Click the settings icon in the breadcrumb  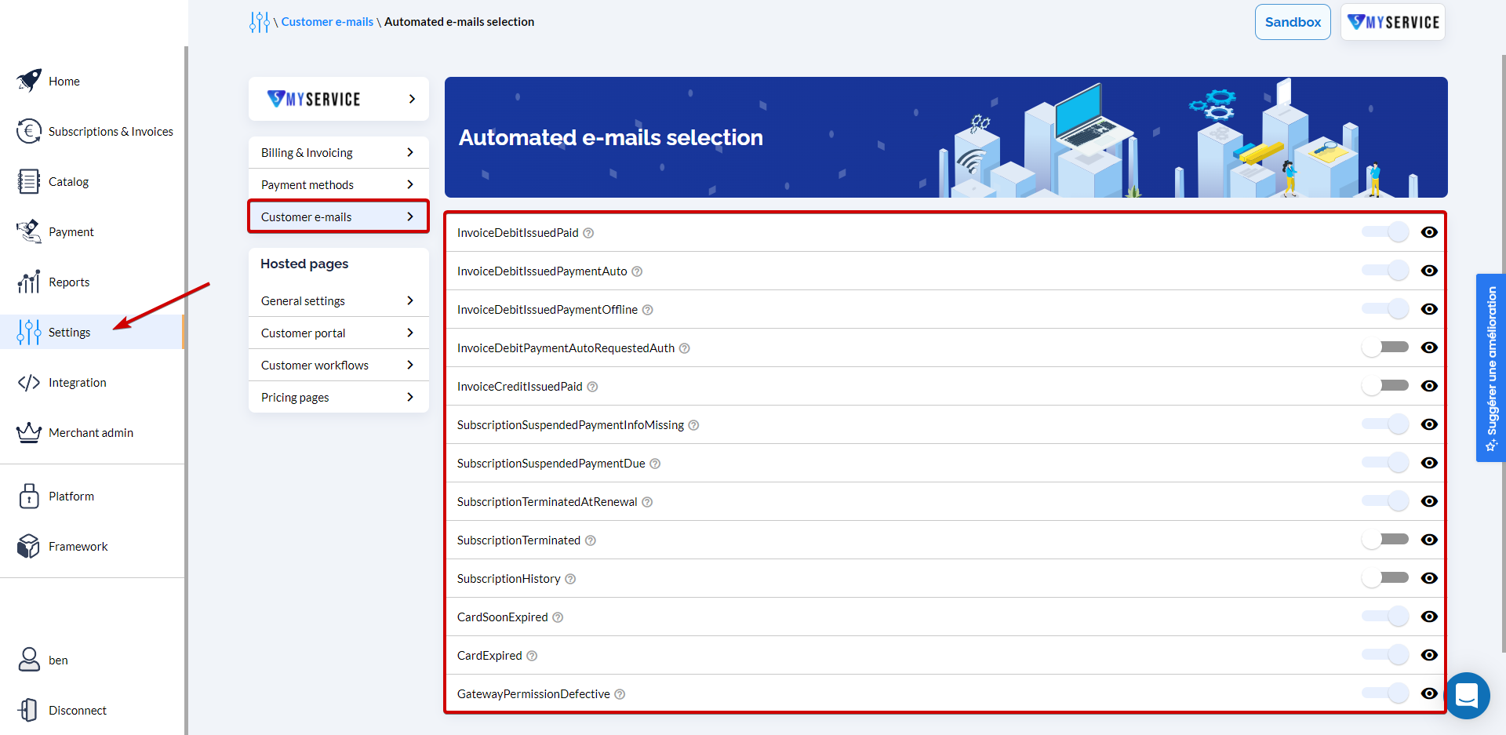(259, 22)
